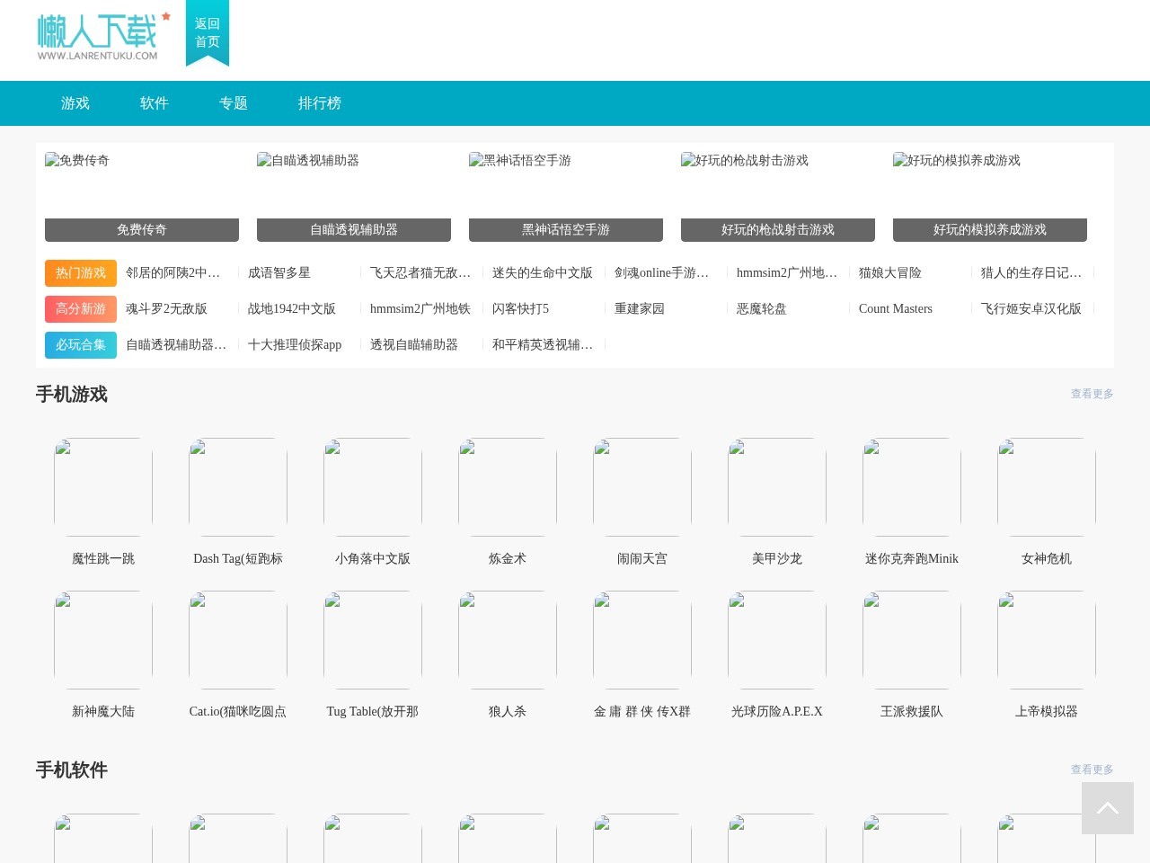1150x863 pixels.
Task: Open the 返回首页 ribbon link
Action: [x=207, y=33]
